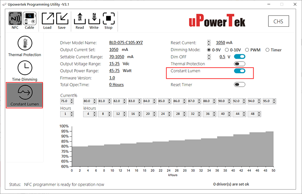Click the Reset Current stepper
Screen dimensions: 302x194
click(209, 43)
